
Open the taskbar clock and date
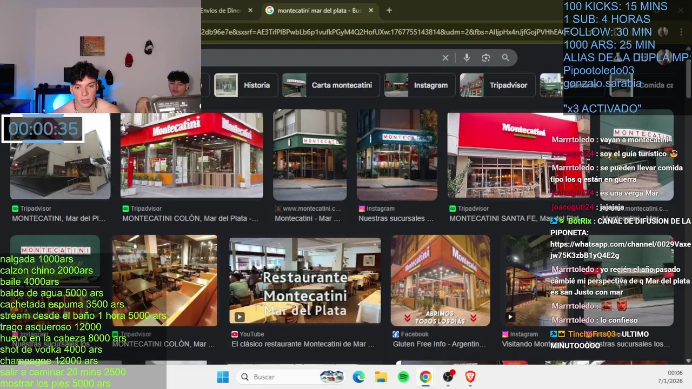click(x=671, y=377)
